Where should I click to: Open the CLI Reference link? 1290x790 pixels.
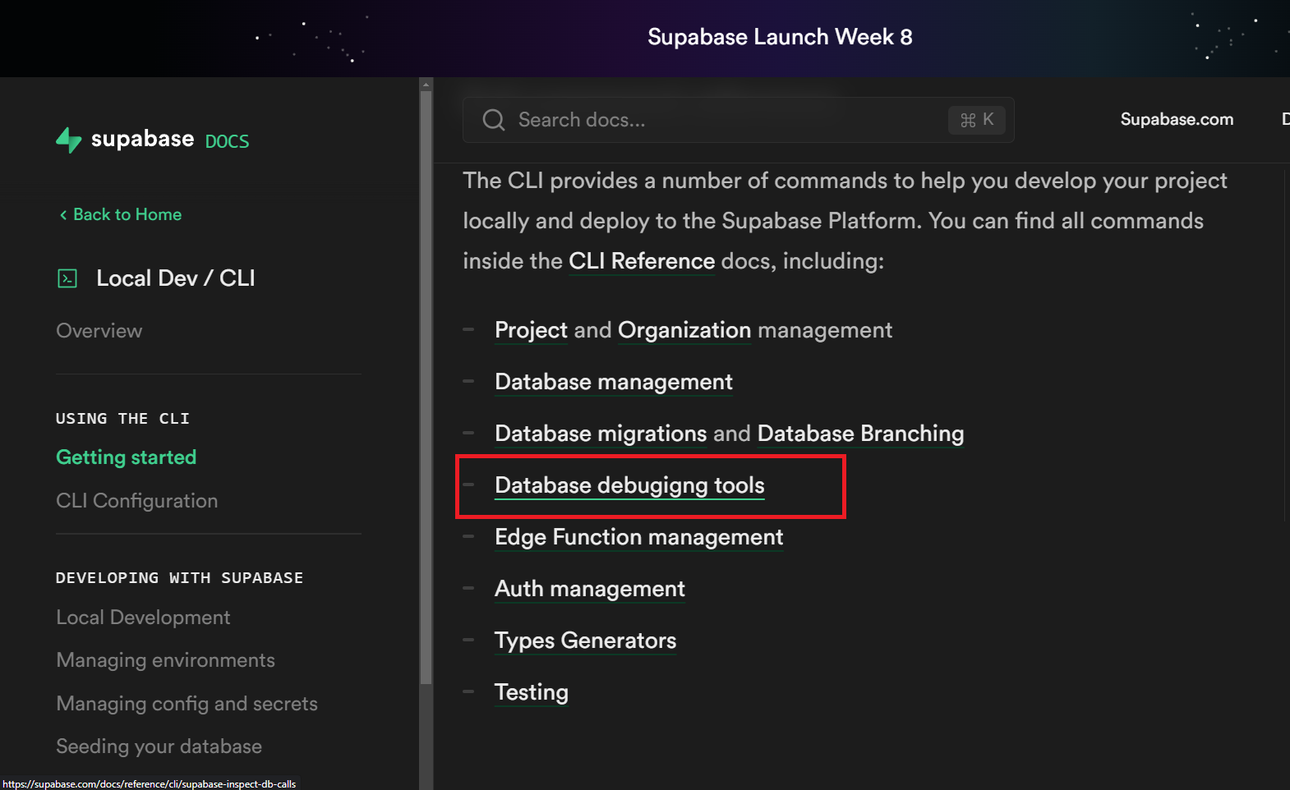(x=641, y=260)
